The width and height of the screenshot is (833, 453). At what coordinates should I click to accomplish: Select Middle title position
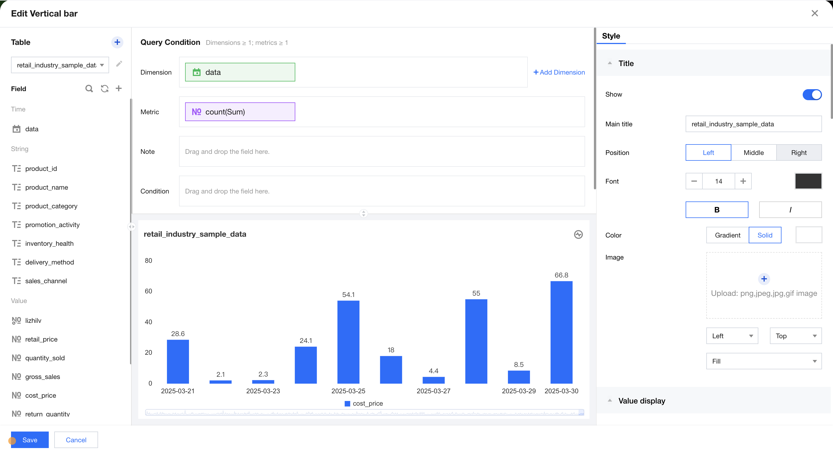(753, 152)
